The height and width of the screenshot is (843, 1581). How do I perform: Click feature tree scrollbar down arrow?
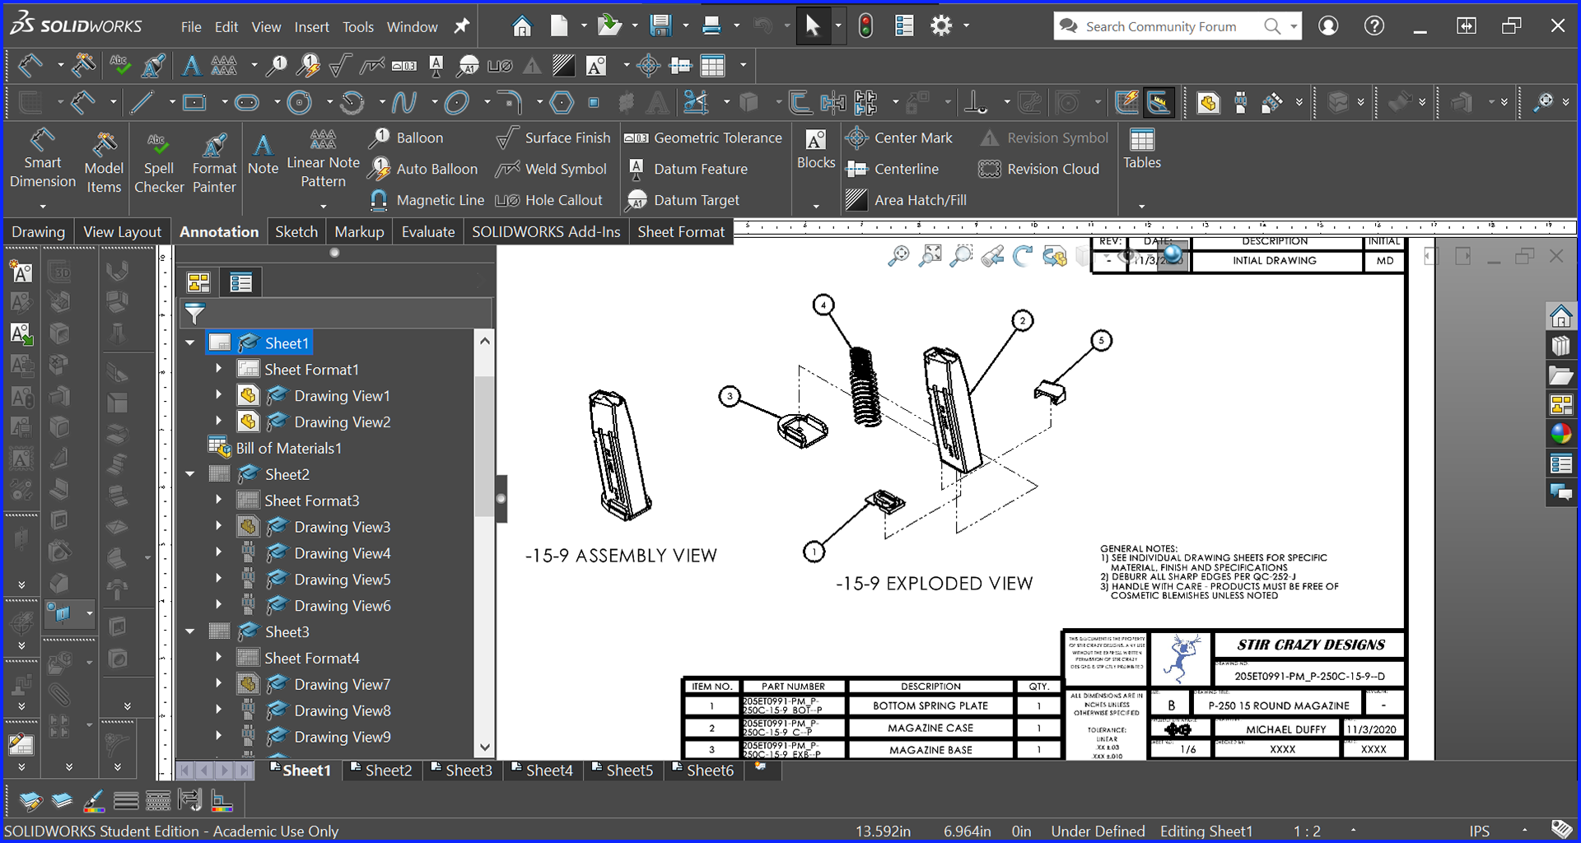[x=485, y=747]
